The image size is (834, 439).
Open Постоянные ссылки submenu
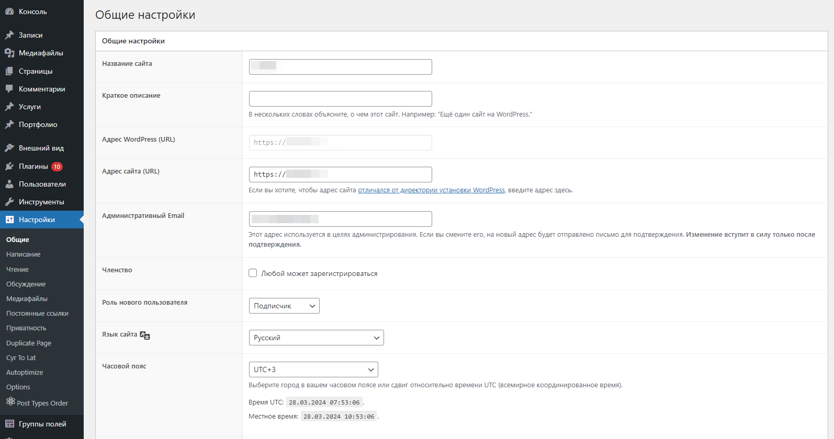coord(38,314)
